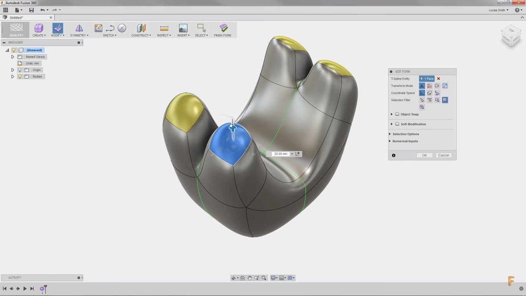Click OK in Edit Form dialog

click(x=424, y=155)
